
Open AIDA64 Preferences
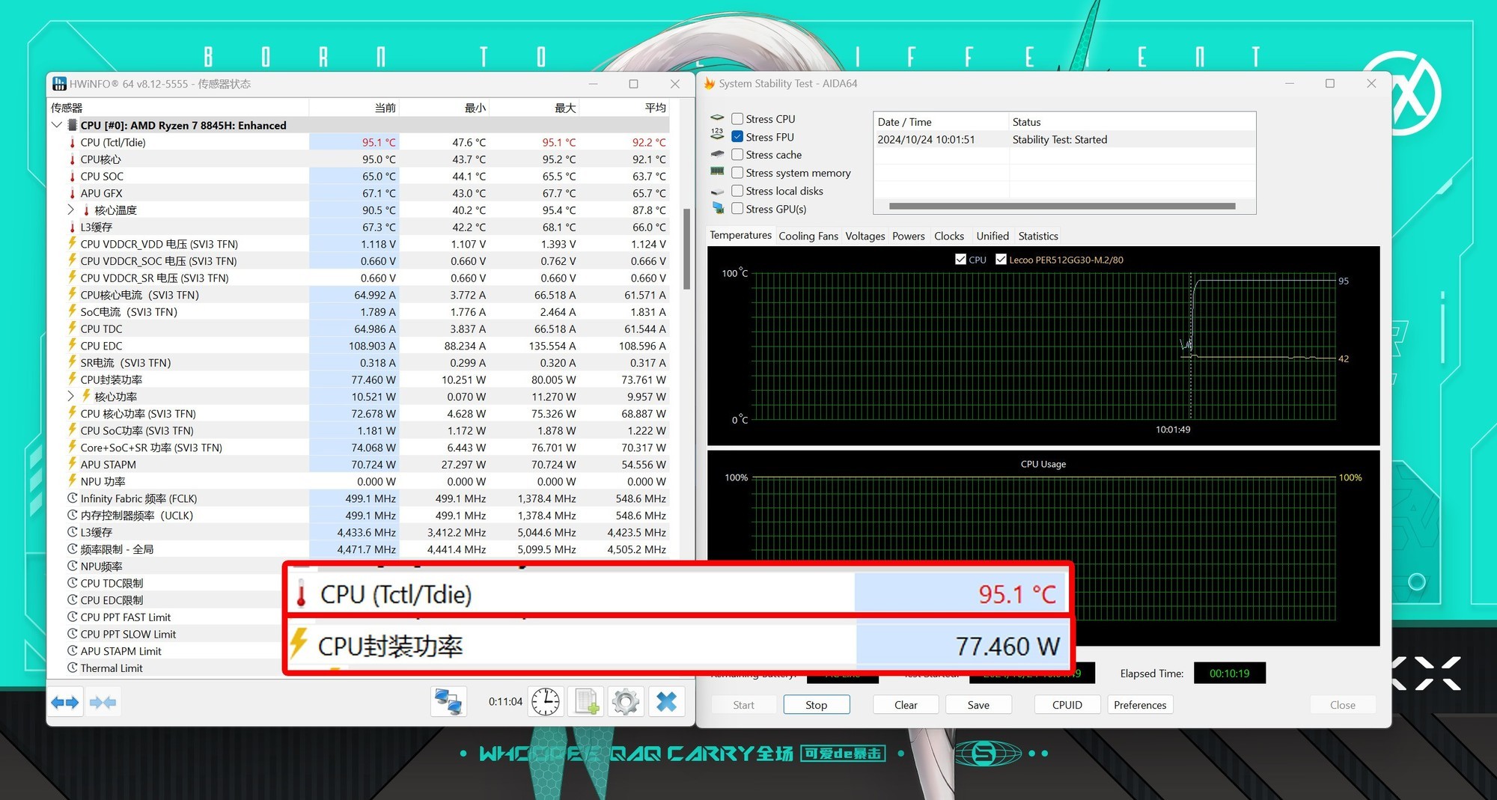pos(1139,705)
